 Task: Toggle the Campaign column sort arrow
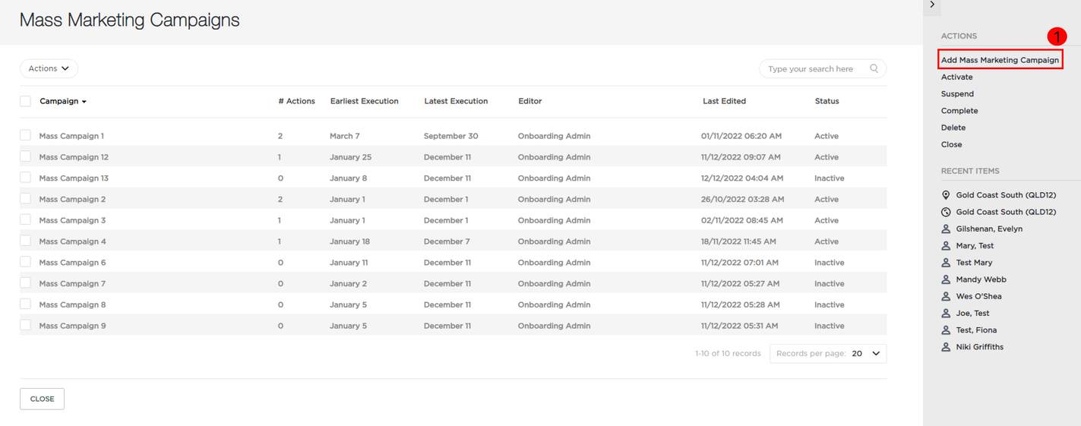[x=84, y=102]
